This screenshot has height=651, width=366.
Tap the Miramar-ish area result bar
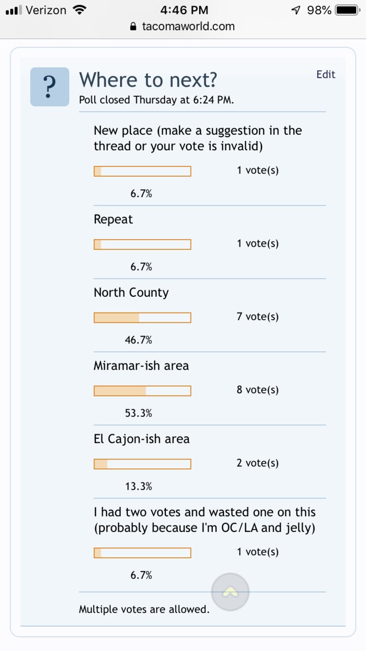point(143,391)
